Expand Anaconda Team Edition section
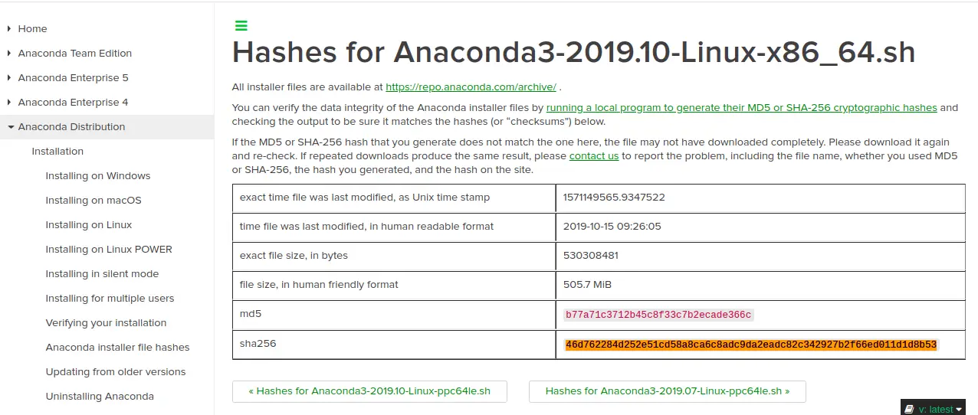This screenshot has height=415, width=978. click(x=9, y=54)
